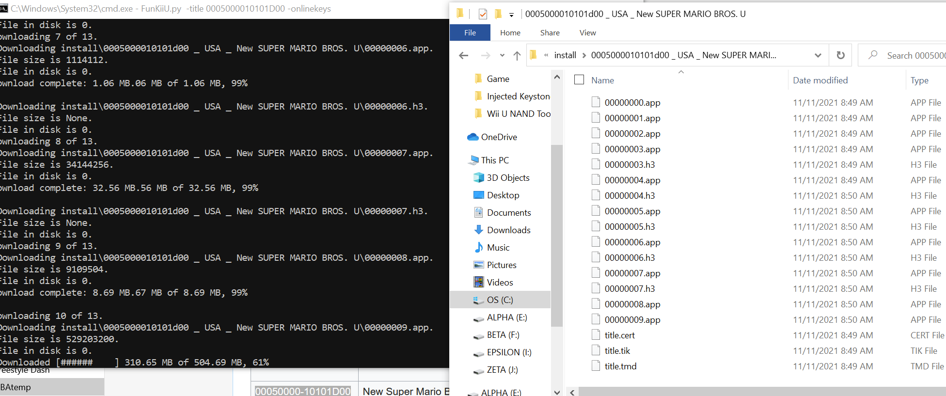946x396 pixels.
Task: Sort files by Type column header
Action: pos(919,80)
